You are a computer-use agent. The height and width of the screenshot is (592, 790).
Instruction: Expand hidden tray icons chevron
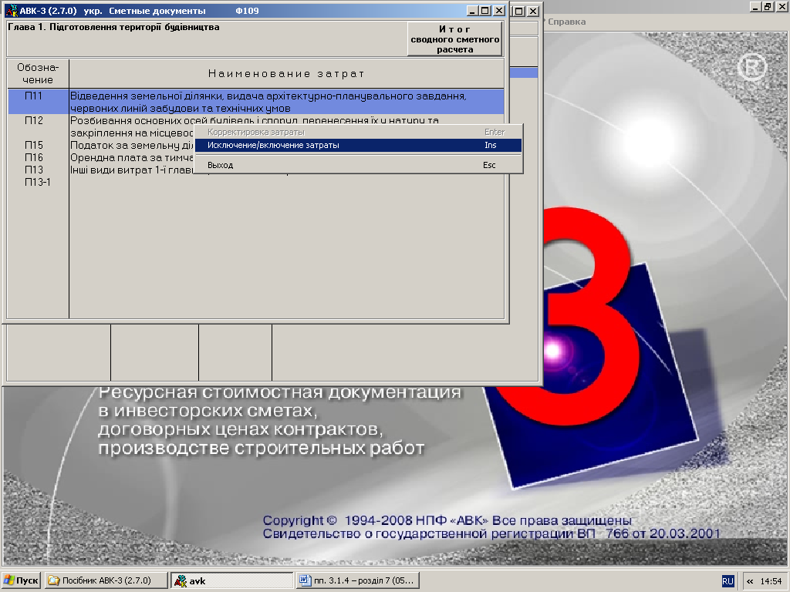(x=750, y=581)
